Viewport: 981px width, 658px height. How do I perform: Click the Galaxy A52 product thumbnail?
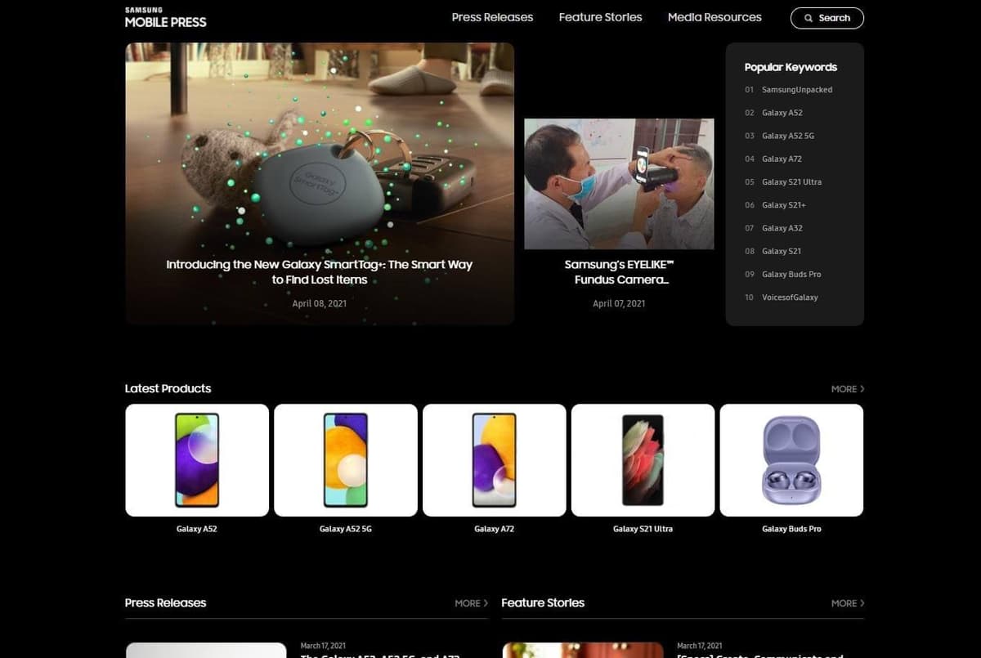click(197, 459)
